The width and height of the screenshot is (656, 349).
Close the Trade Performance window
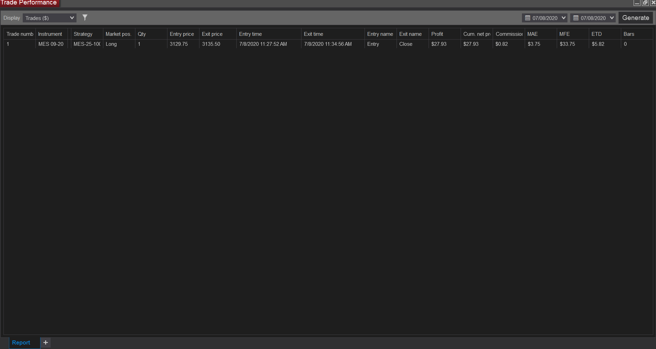653,3
